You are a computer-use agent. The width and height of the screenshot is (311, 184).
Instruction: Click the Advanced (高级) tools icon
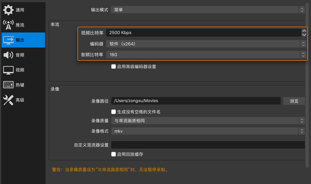tap(8, 100)
